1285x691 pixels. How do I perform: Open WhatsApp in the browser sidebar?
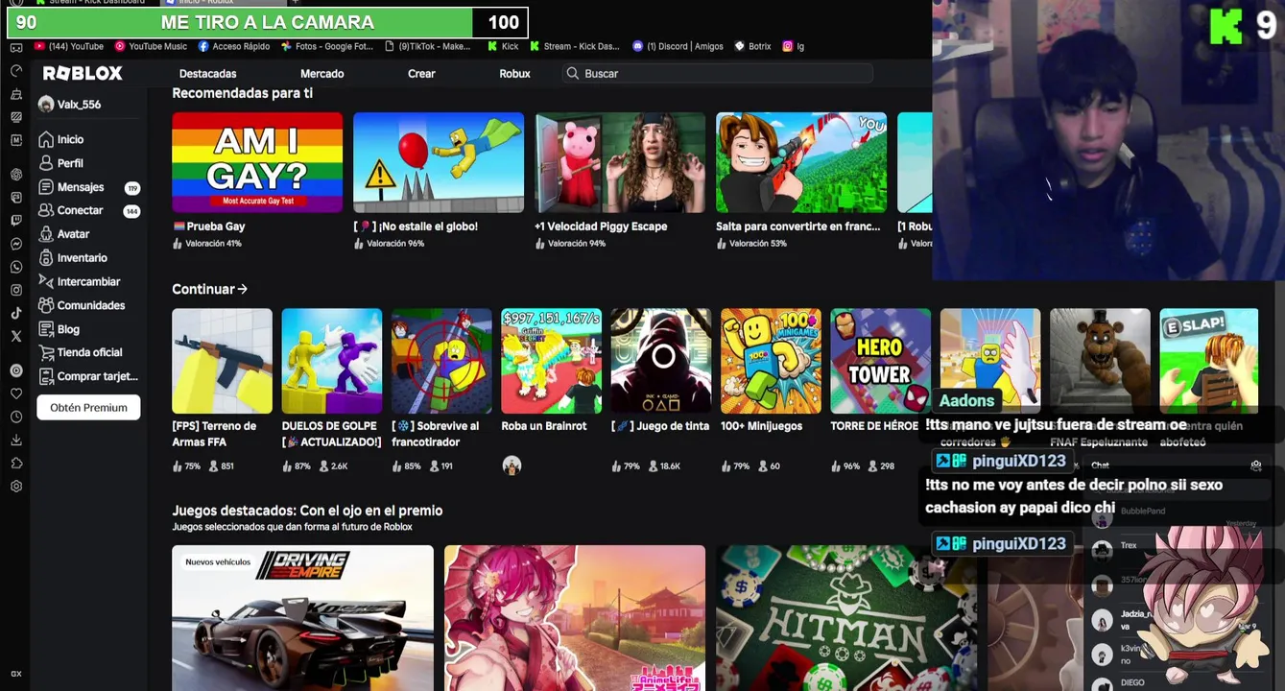(x=16, y=267)
